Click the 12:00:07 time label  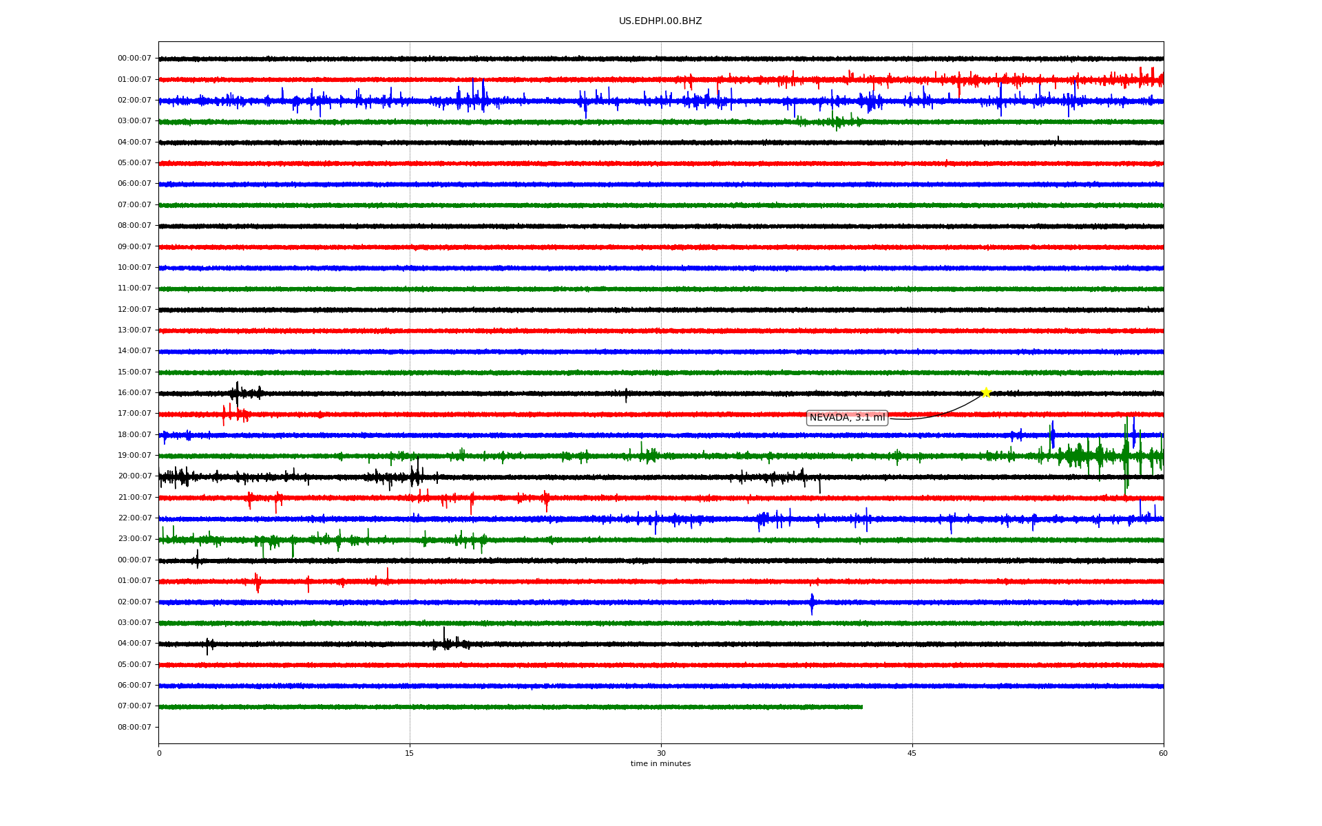(134, 310)
